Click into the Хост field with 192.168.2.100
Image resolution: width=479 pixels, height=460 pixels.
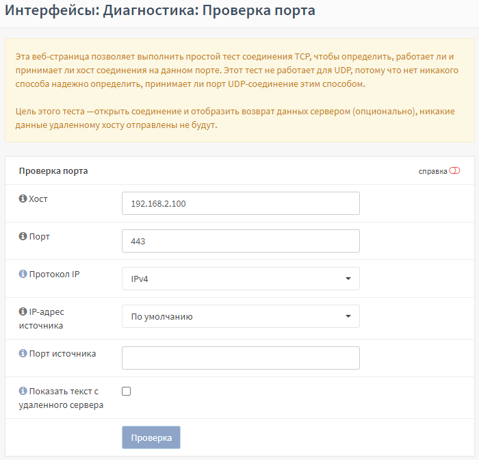(240, 203)
